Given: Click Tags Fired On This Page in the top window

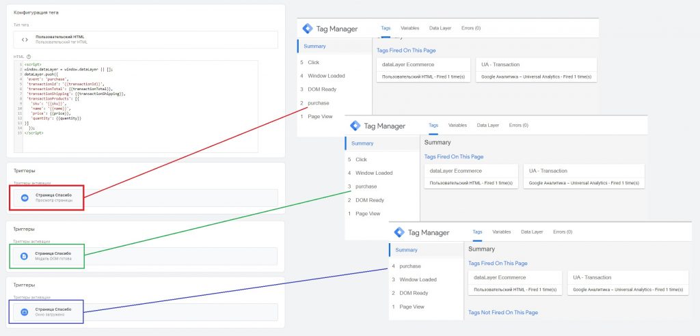Looking at the screenshot, I should (x=406, y=51).
